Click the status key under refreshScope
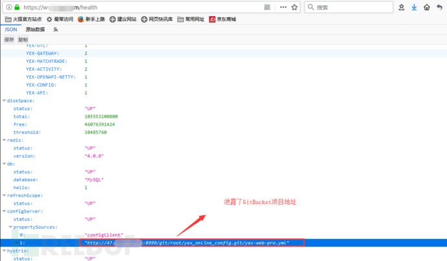Screen dimensions: 447x261 point(23,203)
